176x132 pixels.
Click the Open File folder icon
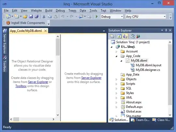(x=25, y=17)
